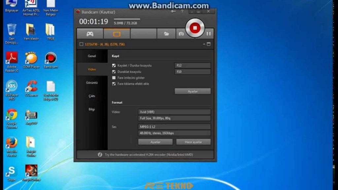Click the F10 hotkey field
The image size is (338, 190).
(192, 72)
